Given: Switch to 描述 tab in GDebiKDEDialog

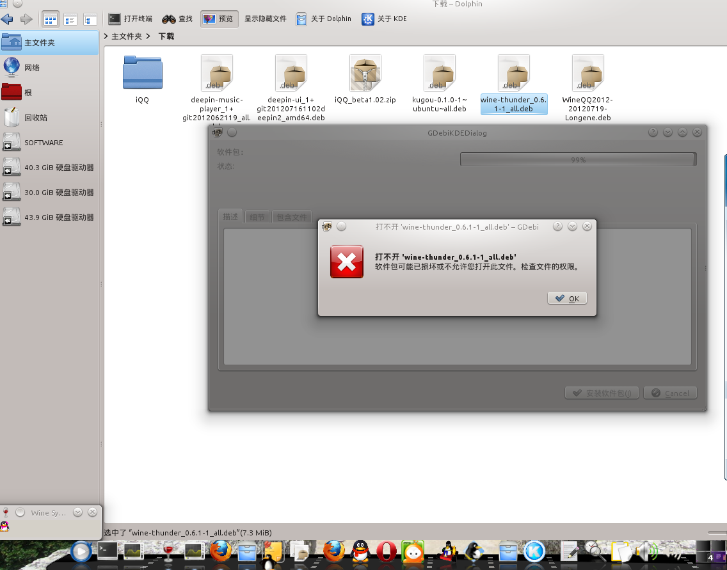Looking at the screenshot, I should click(x=230, y=217).
